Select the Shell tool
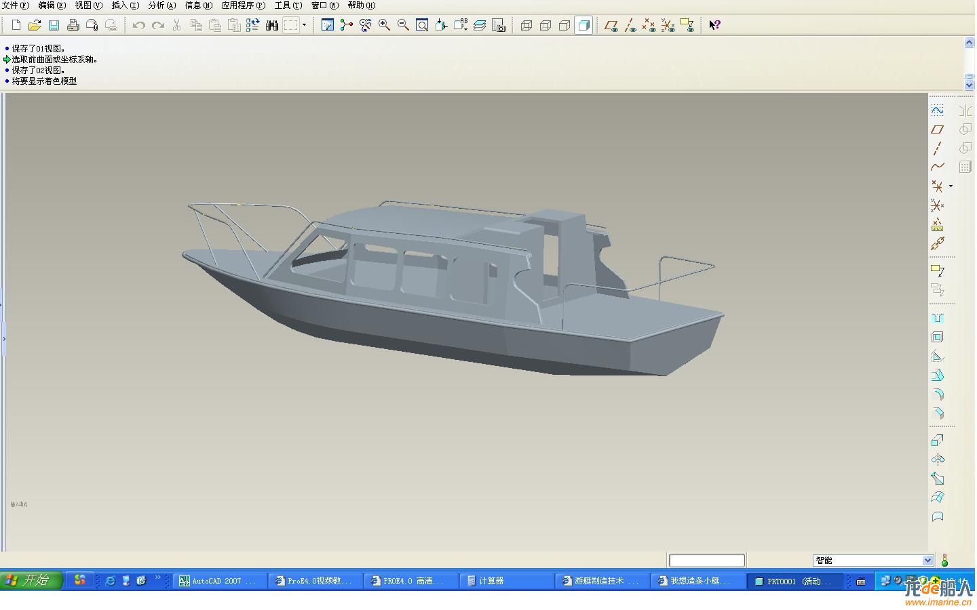977x610 pixels. pyautogui.click(x=938, y=337)
